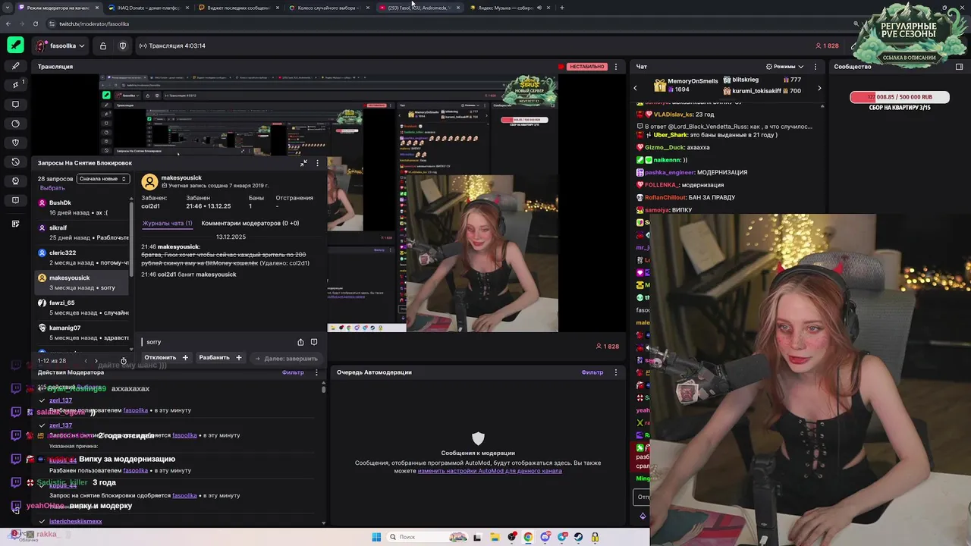Select fawzi_65 unban request
The height and width of the screenshot is (546, 971).
83,307
